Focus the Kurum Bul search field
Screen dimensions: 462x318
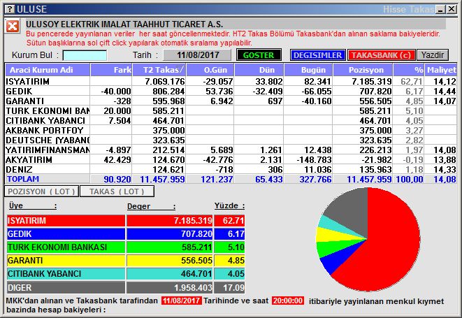[x=85, y=55]
